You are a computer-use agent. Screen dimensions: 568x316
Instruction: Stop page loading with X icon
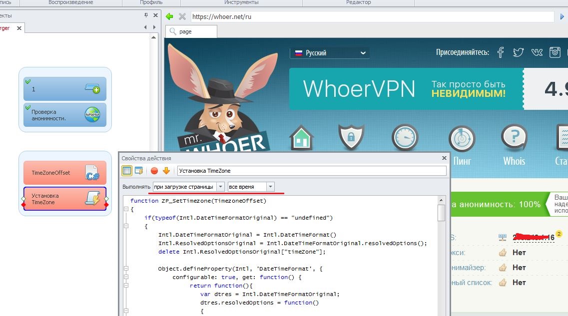pyautogui.click(x=182, y=16)
